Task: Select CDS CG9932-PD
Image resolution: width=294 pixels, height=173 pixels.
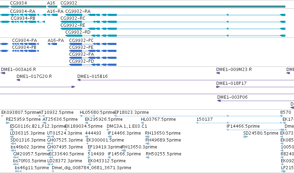Action: [82, 61]
